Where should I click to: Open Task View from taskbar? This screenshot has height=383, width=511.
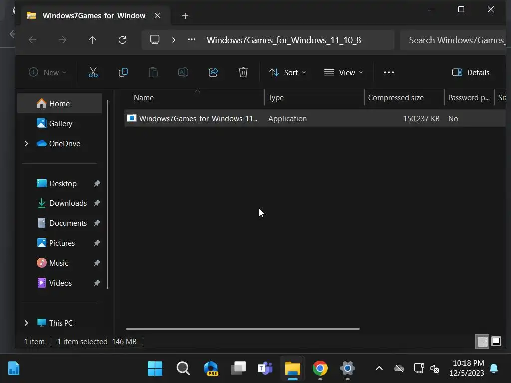(x=238, y=369)
